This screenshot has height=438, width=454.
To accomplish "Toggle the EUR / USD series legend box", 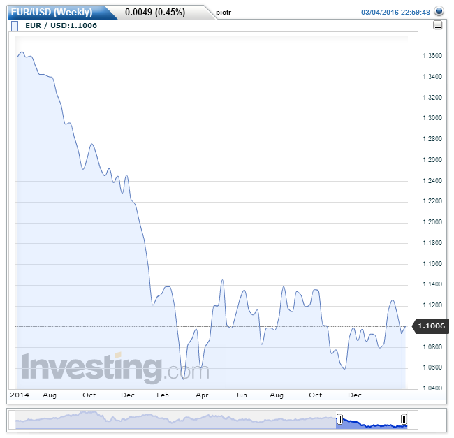I will coord(15,26).
